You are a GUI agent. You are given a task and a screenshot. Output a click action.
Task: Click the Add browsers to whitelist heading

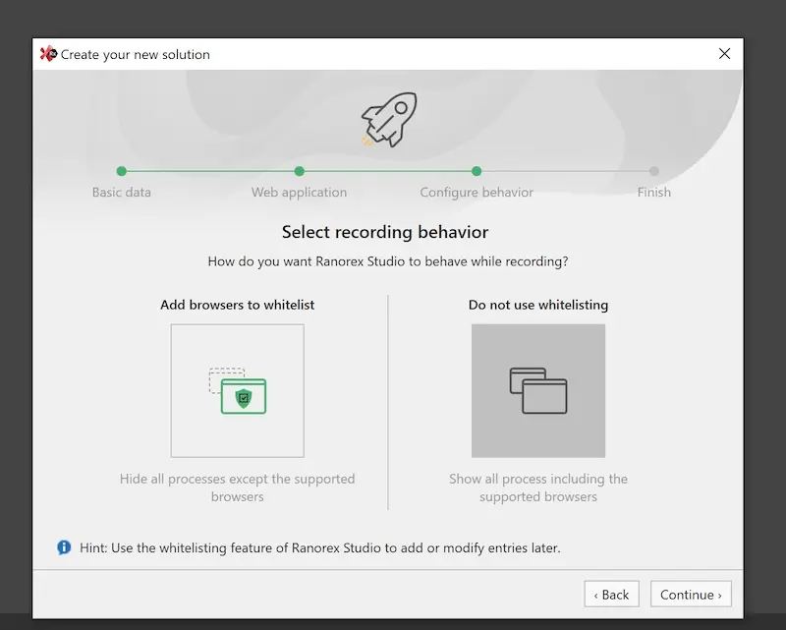pos(237,305)
